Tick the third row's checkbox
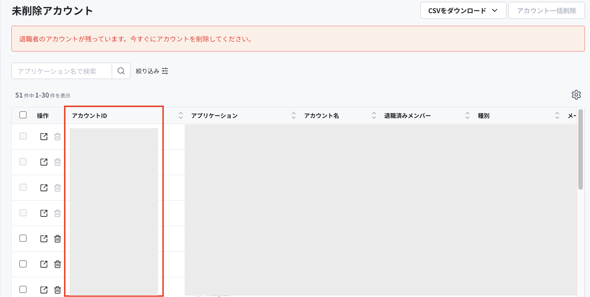Image resolution: width=590 pixels, height=297 pixels. click(x=23, y=187)
